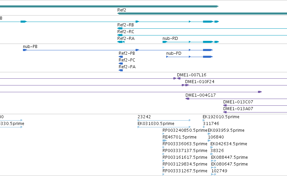Click the Ref2-PC protein glyph
Viewport: 287px width, 176px height.
pyautogui.click(x=121, y=64)
